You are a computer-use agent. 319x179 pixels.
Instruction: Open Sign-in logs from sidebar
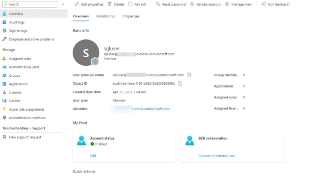(x=18, y=31)
